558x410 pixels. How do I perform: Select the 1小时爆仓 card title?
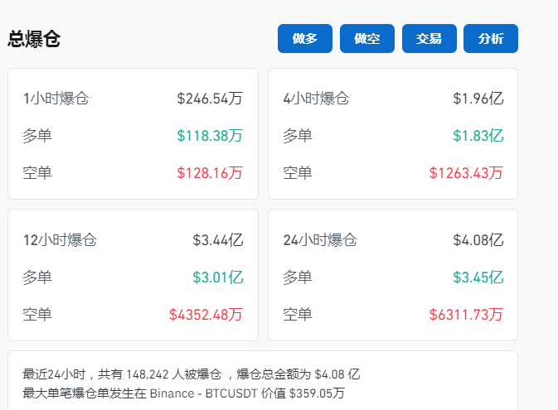click(56, 99)
